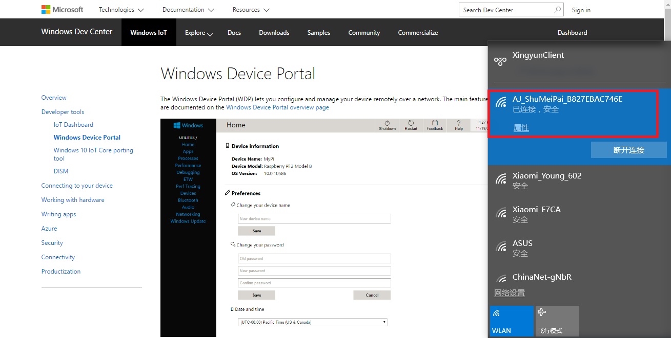Screen dimensions: 671x338
Task: Open the Windows Device Portal overview page link
Action: click(x=277, y=107)
